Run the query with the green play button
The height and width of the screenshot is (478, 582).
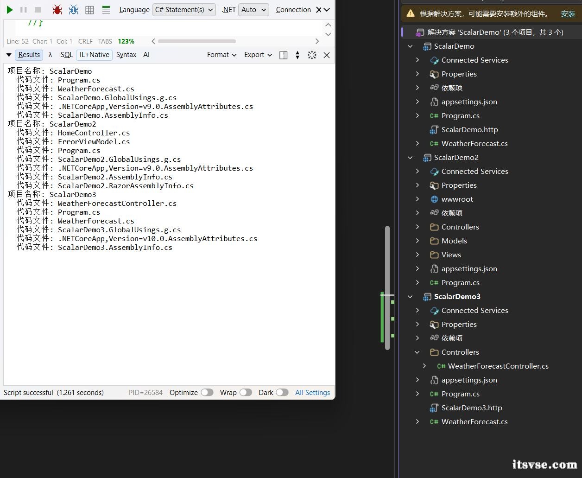click(9, 10)
